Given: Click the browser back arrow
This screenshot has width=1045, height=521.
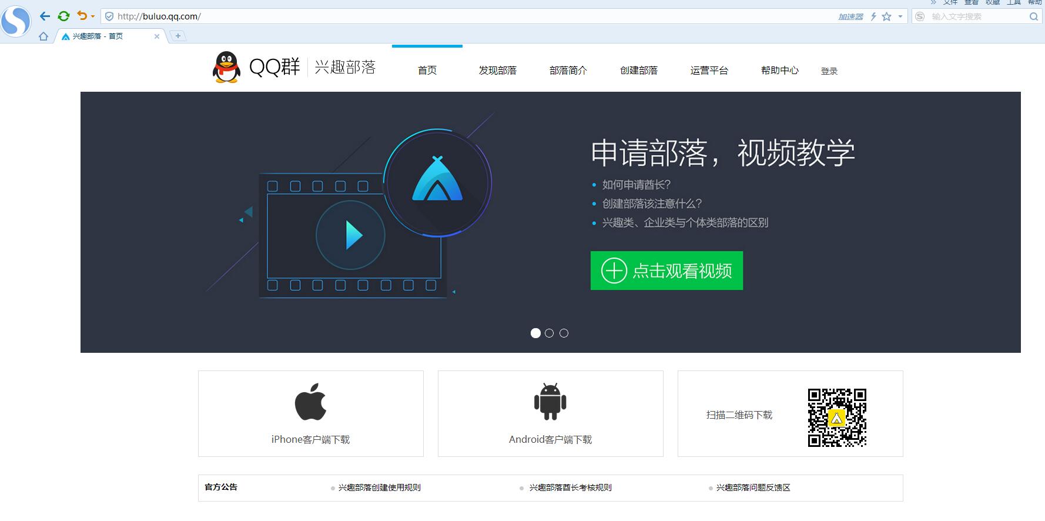Looking at the screenshot, I should click(x=45, y=16).
